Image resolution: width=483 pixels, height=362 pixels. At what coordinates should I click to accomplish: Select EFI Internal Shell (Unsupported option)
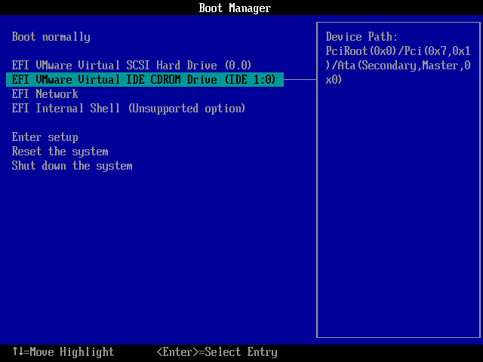[128, 109]
